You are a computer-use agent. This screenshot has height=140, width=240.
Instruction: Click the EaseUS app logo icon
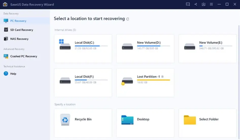coord(5,4)
